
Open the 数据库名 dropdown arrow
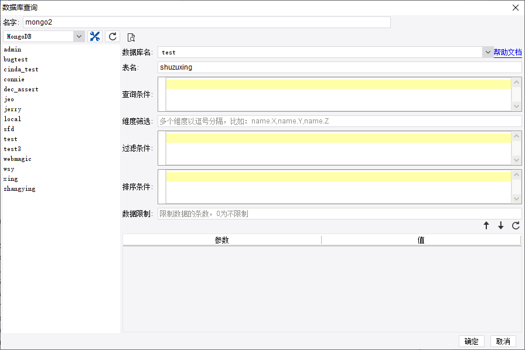click(487, 52)
